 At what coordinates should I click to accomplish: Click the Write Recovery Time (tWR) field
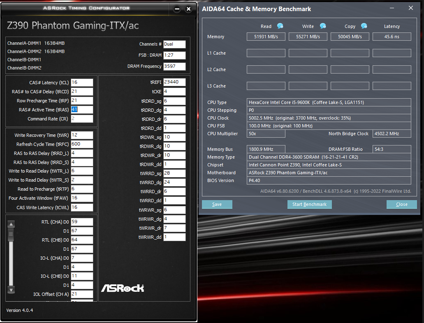click(82, 135)
